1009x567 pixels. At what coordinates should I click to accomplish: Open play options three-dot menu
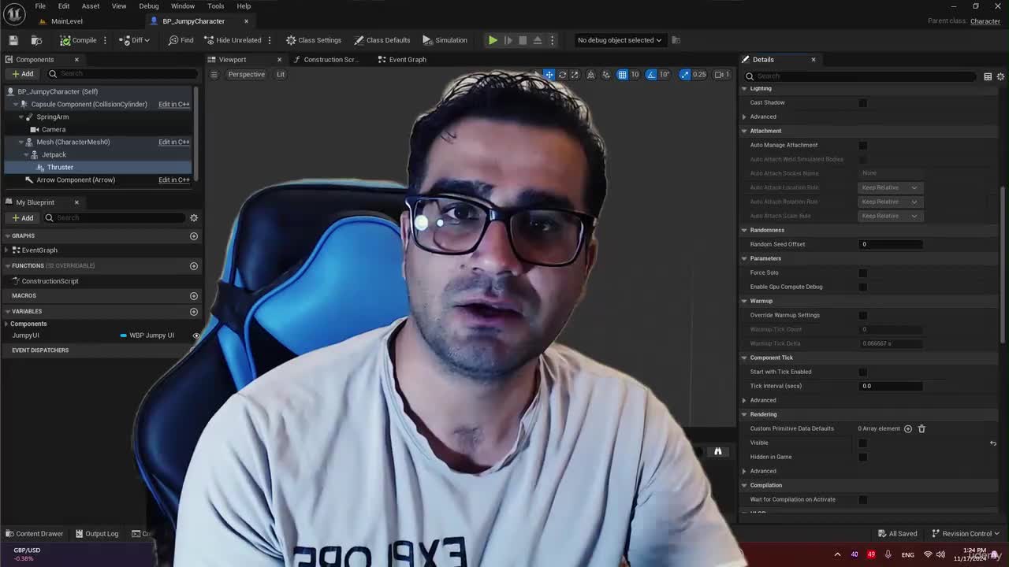coord(552,40)
